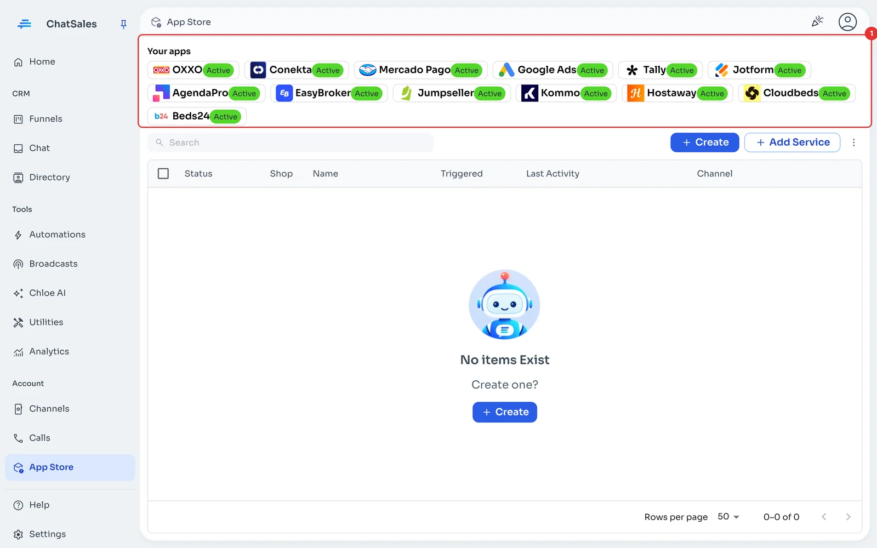Open the Cloudbeds app
The width and height of the screenshot is (877, 548).
pyautogui.click(x=797, y=93)
